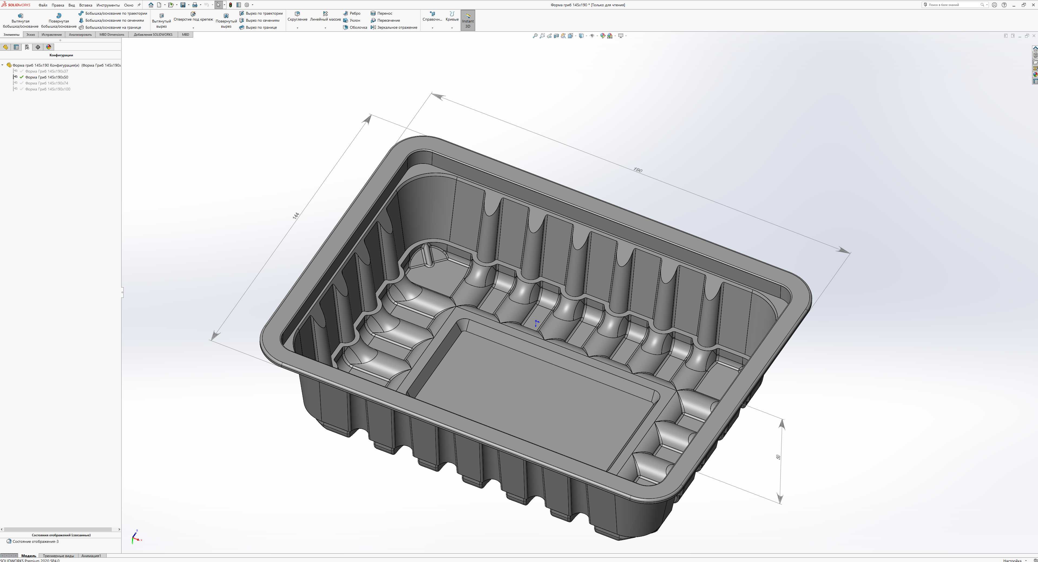Switch to the Анализировать tab
1038x562 pixels.
tap(80, 35)
